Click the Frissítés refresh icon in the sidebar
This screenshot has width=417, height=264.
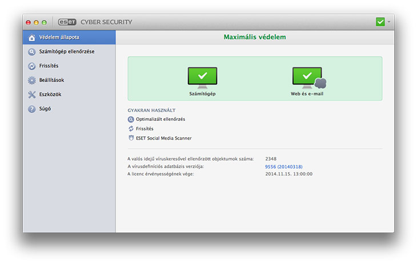[32, 66]
